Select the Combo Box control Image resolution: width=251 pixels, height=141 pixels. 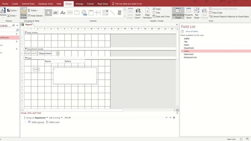[x=105, y=13]
